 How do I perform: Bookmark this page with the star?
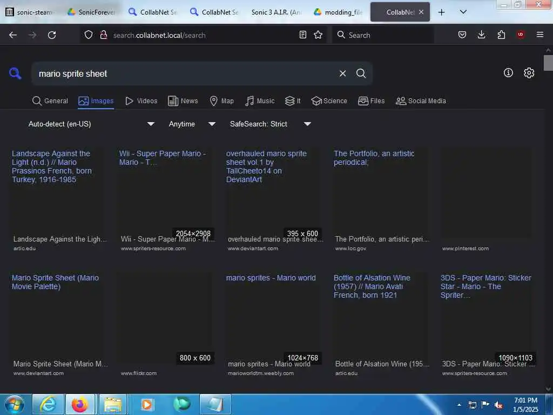pyautogui.click(x=318, y=35)
